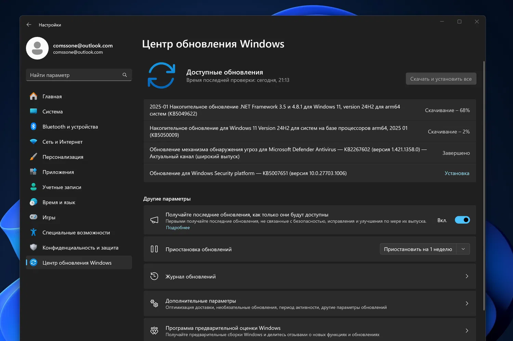Click the shield icon beside Конфиденциальность и защита

(x=34, y=247)
